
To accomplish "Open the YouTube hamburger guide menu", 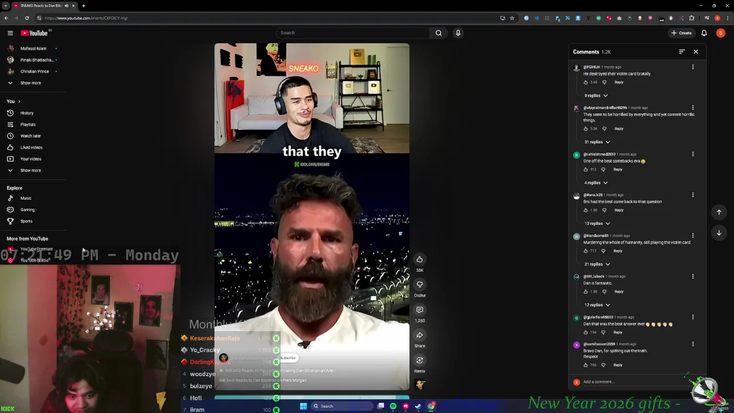I will coord(10,33).
